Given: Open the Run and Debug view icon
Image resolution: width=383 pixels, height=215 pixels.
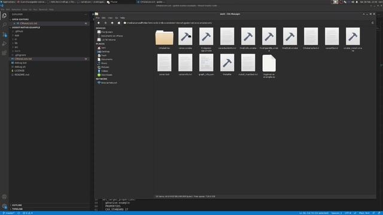Looking at the screenshot, I should (4, 44).
